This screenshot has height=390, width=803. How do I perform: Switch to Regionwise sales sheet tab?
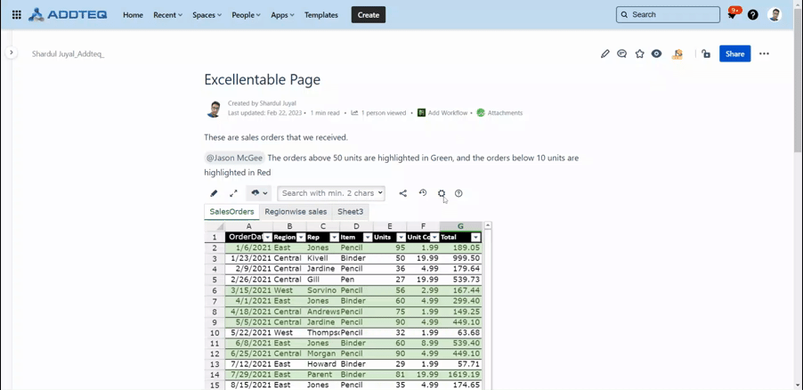(x=296, y=212)
